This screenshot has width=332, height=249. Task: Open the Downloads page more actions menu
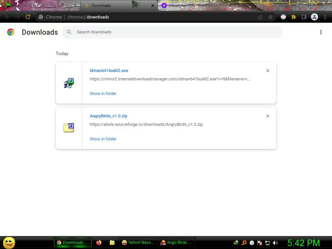pyautogui.click(x=321, y=32)
